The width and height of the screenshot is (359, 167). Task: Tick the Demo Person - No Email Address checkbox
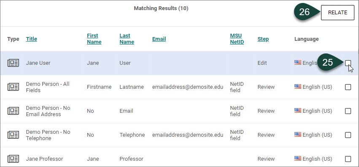[x=348, y=111]
